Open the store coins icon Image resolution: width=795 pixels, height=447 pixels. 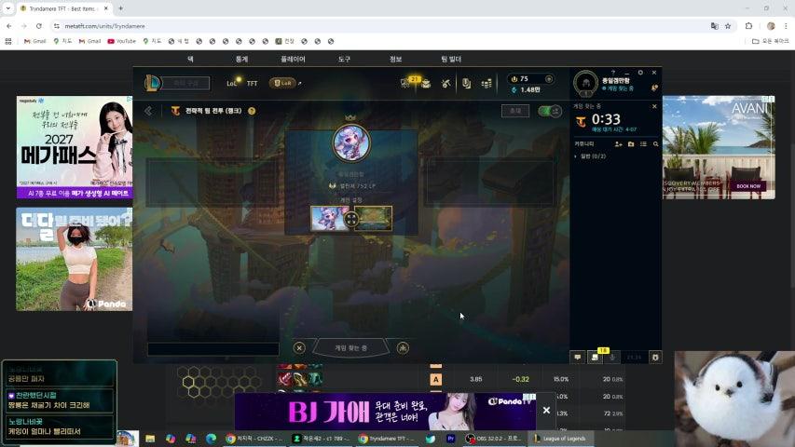click(x=487, y=83)
